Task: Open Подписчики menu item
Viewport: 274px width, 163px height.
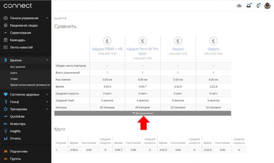Action: pyautogui.click(x=19, y=151)
